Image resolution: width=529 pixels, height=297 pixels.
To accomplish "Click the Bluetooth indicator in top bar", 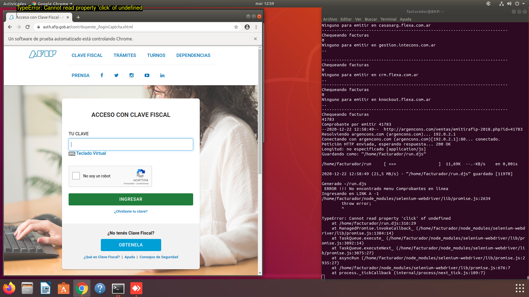I will tap(488, 4).
